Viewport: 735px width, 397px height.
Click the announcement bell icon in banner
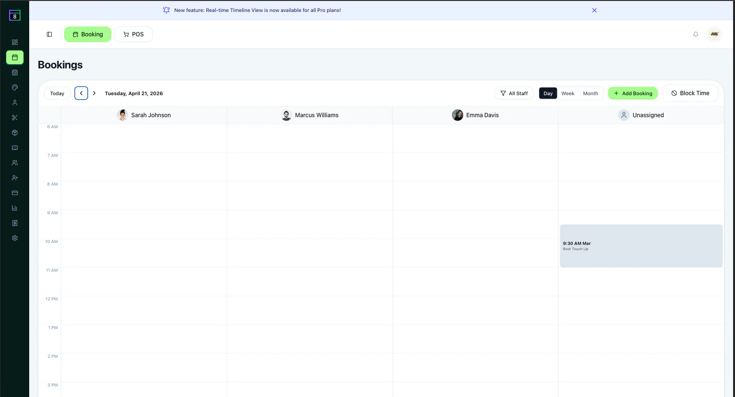pos(166,10)
